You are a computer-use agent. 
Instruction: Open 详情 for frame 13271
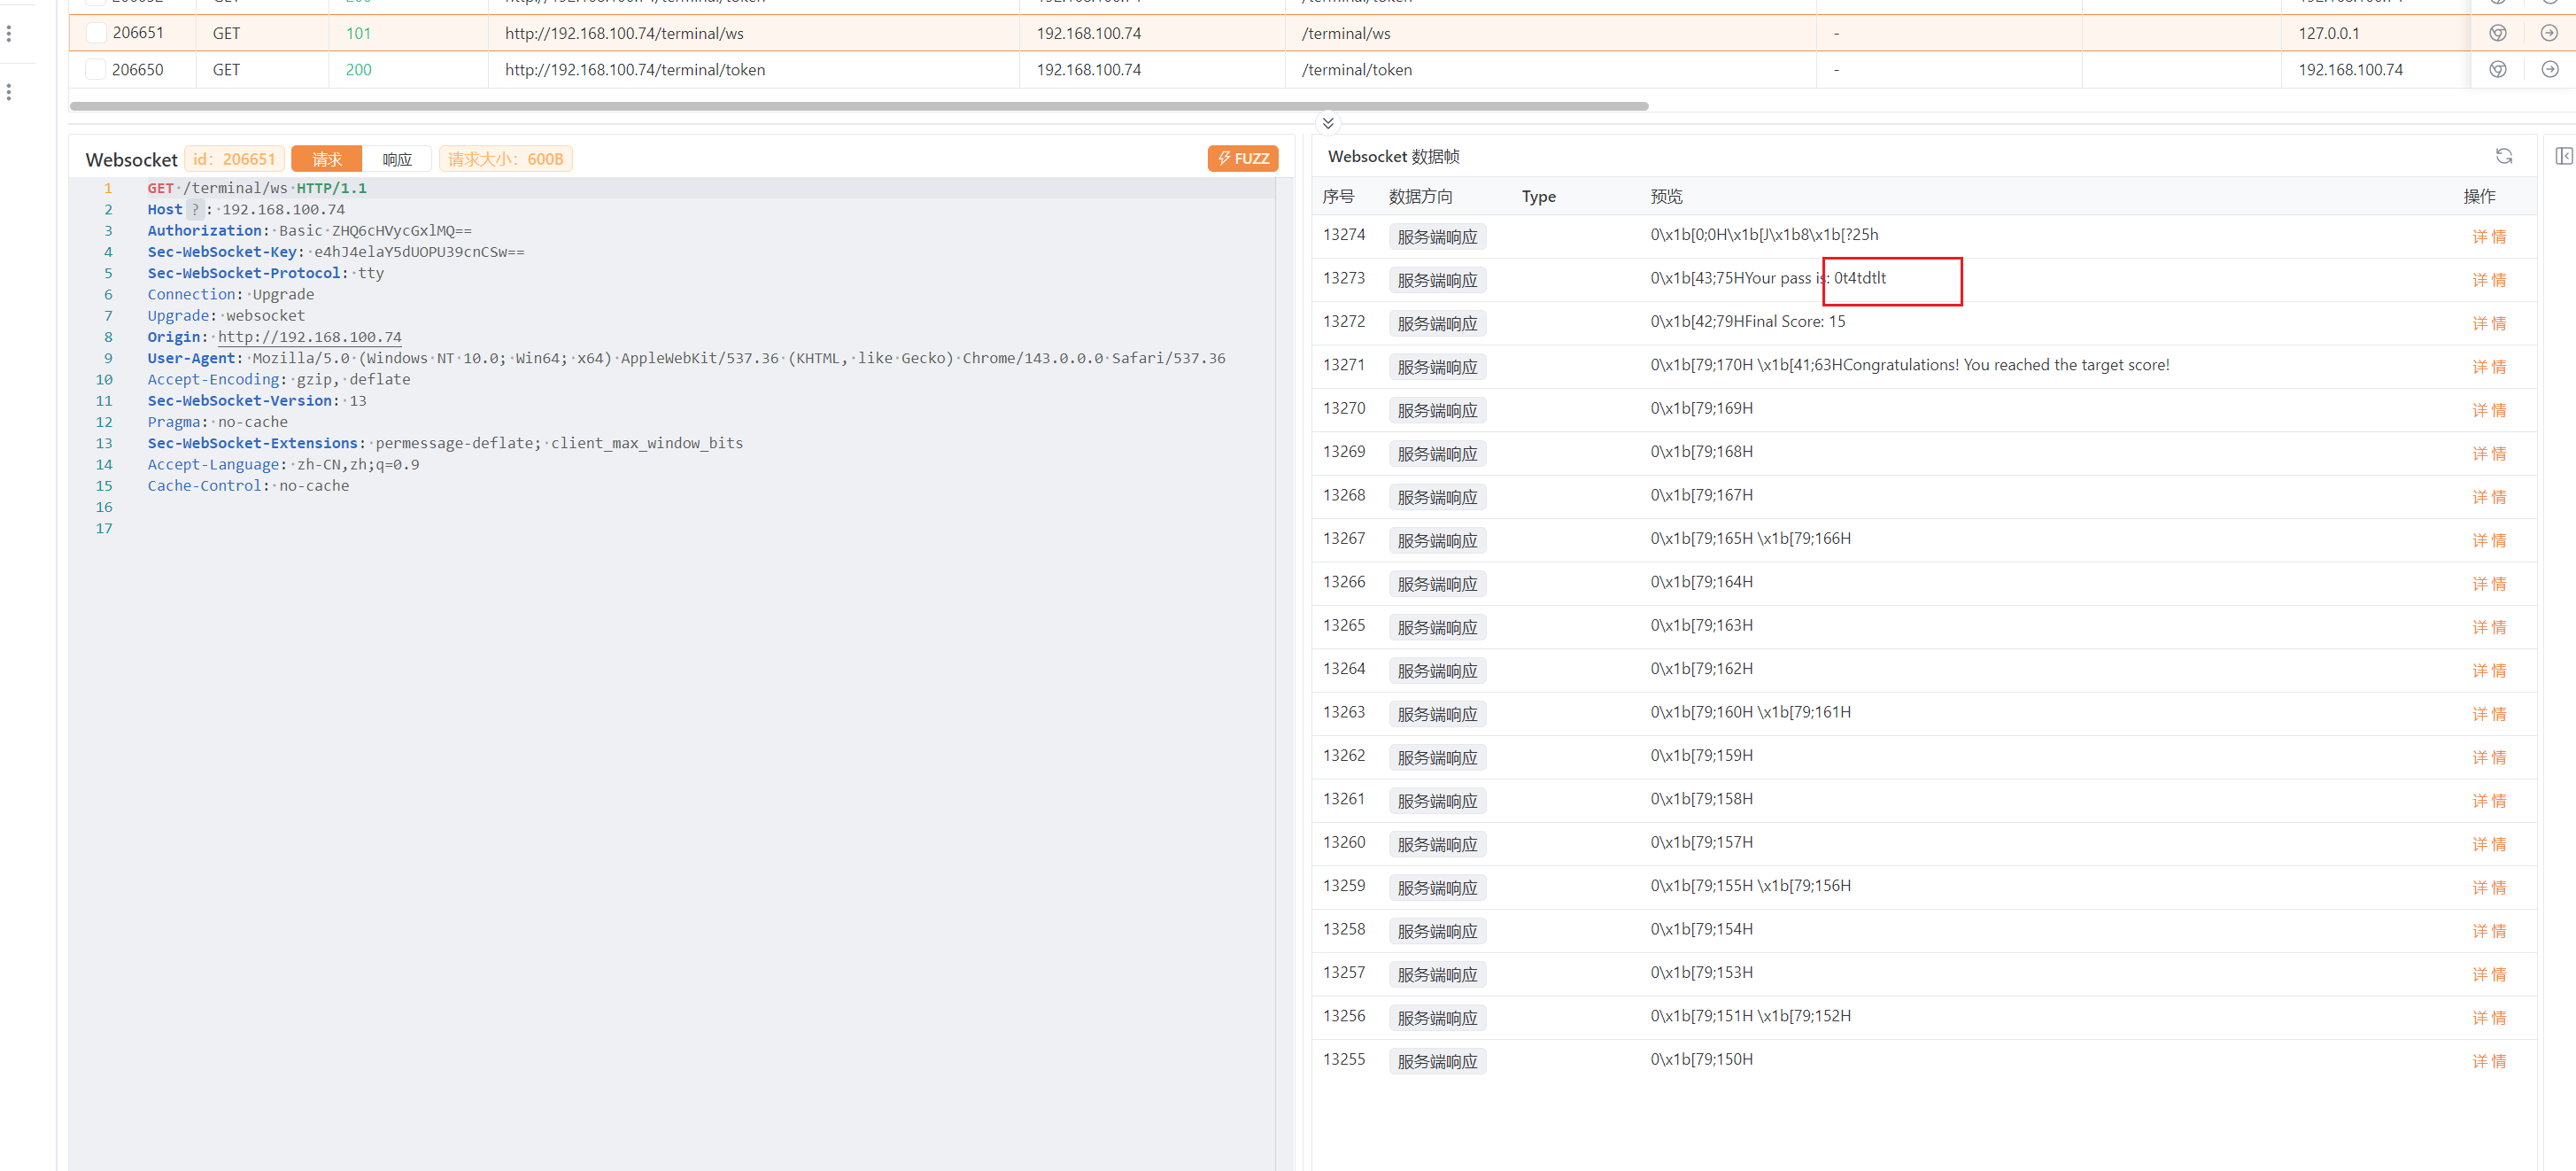[2488, 367]
